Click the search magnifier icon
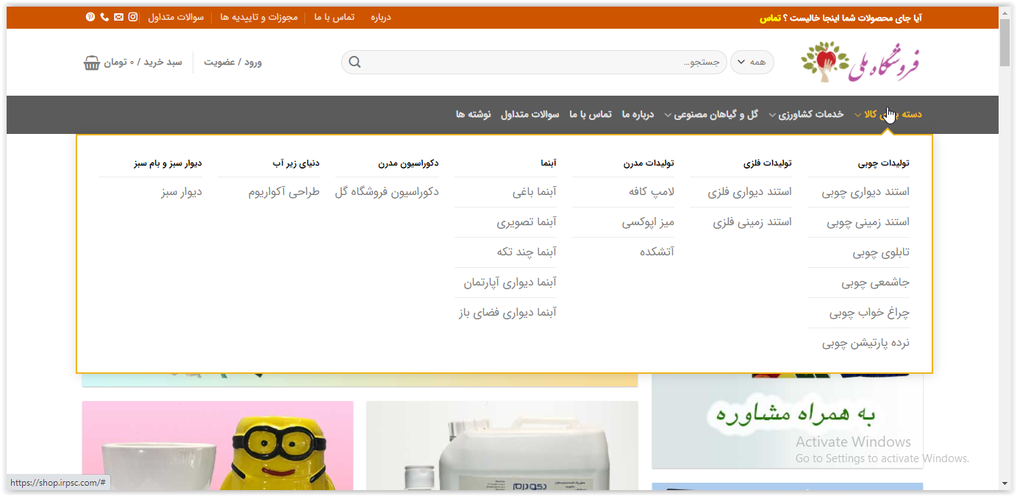This screenshot has height=496, width=1017. pyautogui.click(x=354, y=63)
